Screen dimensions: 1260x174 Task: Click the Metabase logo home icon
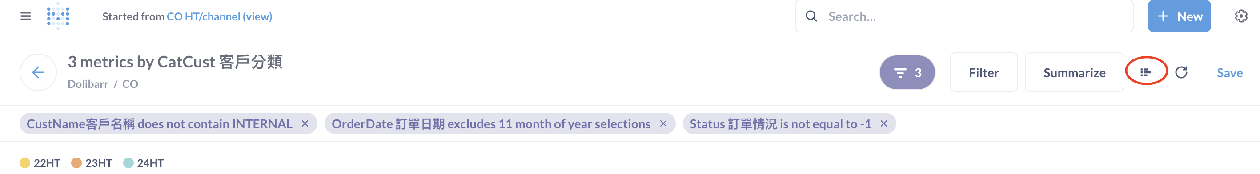(x=58, y=16)
